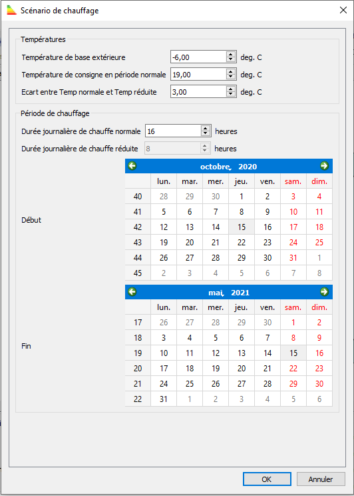Click OK to confirm heating scenario

coord(267,479)
